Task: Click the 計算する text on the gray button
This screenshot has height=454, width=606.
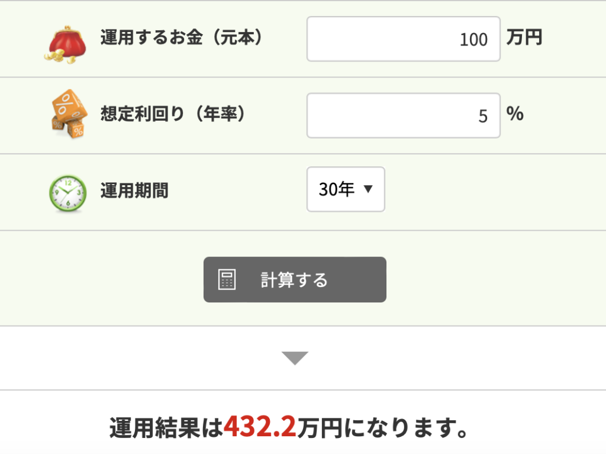Action: click(x=294, y=280)
